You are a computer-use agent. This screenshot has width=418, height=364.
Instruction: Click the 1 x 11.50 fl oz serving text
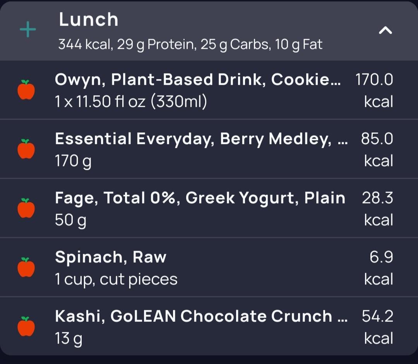[131, 101]
